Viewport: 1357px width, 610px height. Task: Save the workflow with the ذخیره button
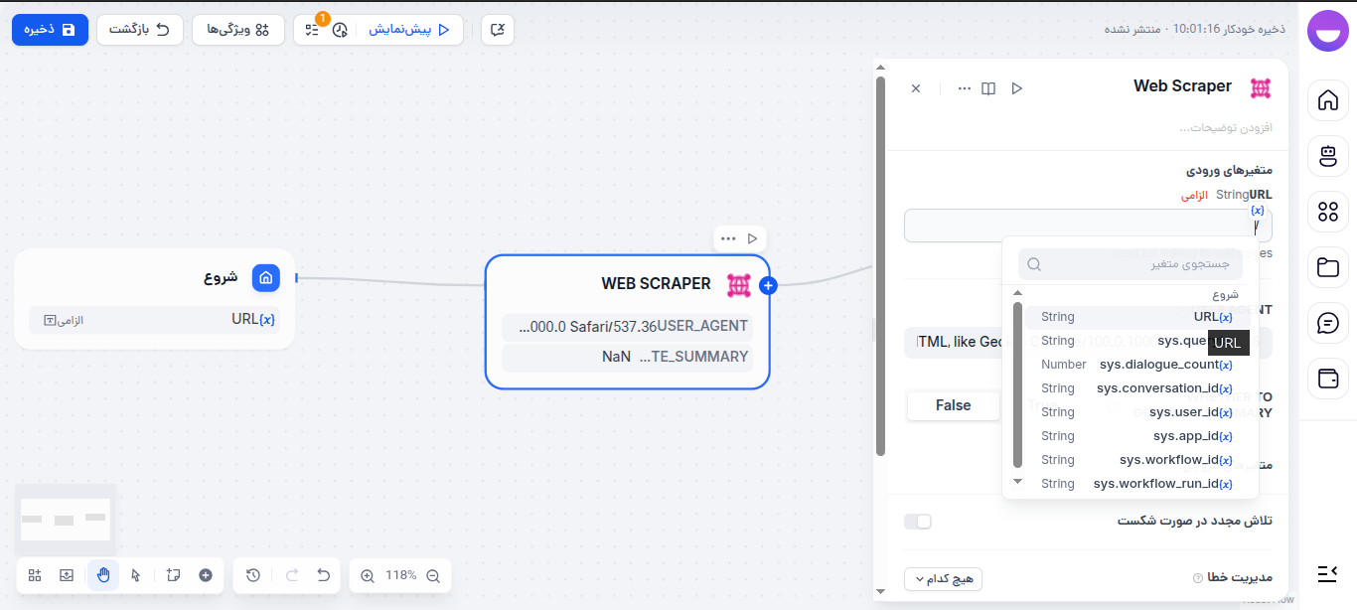[x=50, y=29]
